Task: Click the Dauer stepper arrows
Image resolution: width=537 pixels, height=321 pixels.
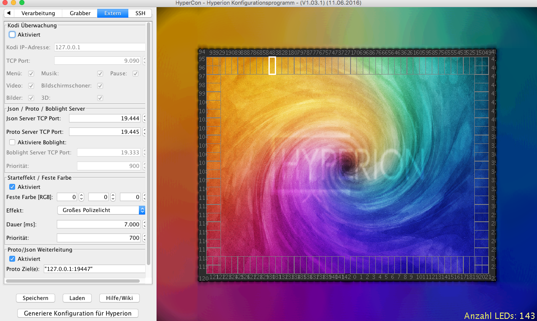Action: pos(144,225)
